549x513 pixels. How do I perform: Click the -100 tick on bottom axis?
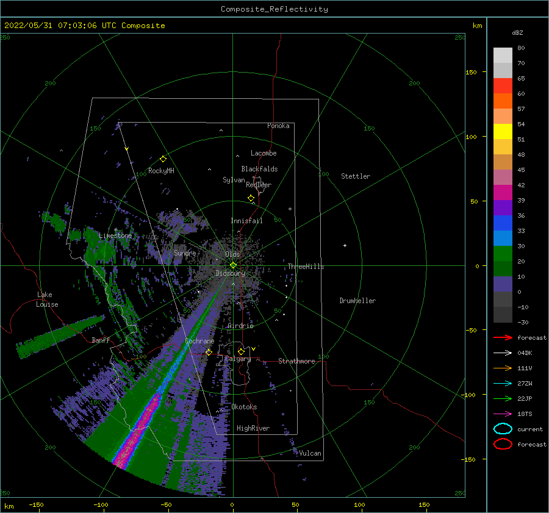(x=101, y=504)
